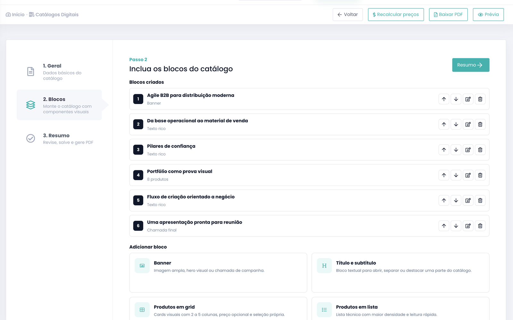Viewport: 513px width, 320px height.
Task: Click the number badge of block 4
Action: (138, 175)
